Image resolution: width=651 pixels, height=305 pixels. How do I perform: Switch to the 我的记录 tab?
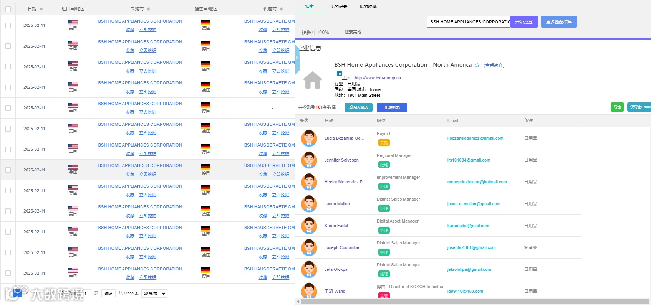pyautogui.click(x=338, y=7)
